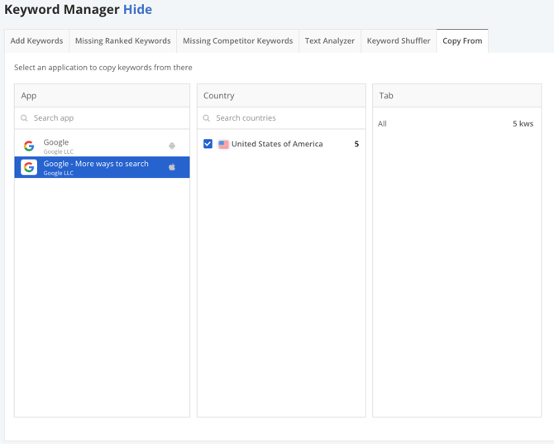Go to the Text Analyzer tab
The height and width of the screenshot is (444, 554).
pyautogui.click(x=329, y=41)
